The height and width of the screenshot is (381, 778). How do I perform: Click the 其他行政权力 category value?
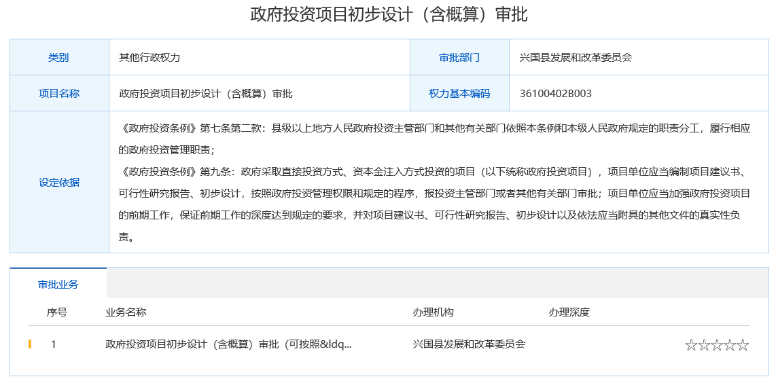pos(149,58)
